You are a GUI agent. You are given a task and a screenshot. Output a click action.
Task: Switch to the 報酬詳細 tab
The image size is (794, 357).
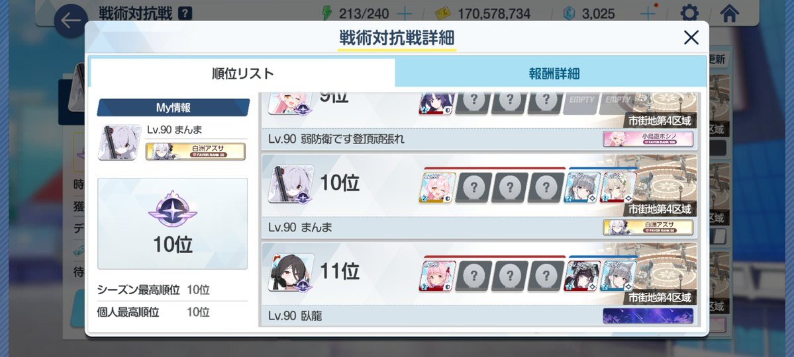(x=554, y=74)
